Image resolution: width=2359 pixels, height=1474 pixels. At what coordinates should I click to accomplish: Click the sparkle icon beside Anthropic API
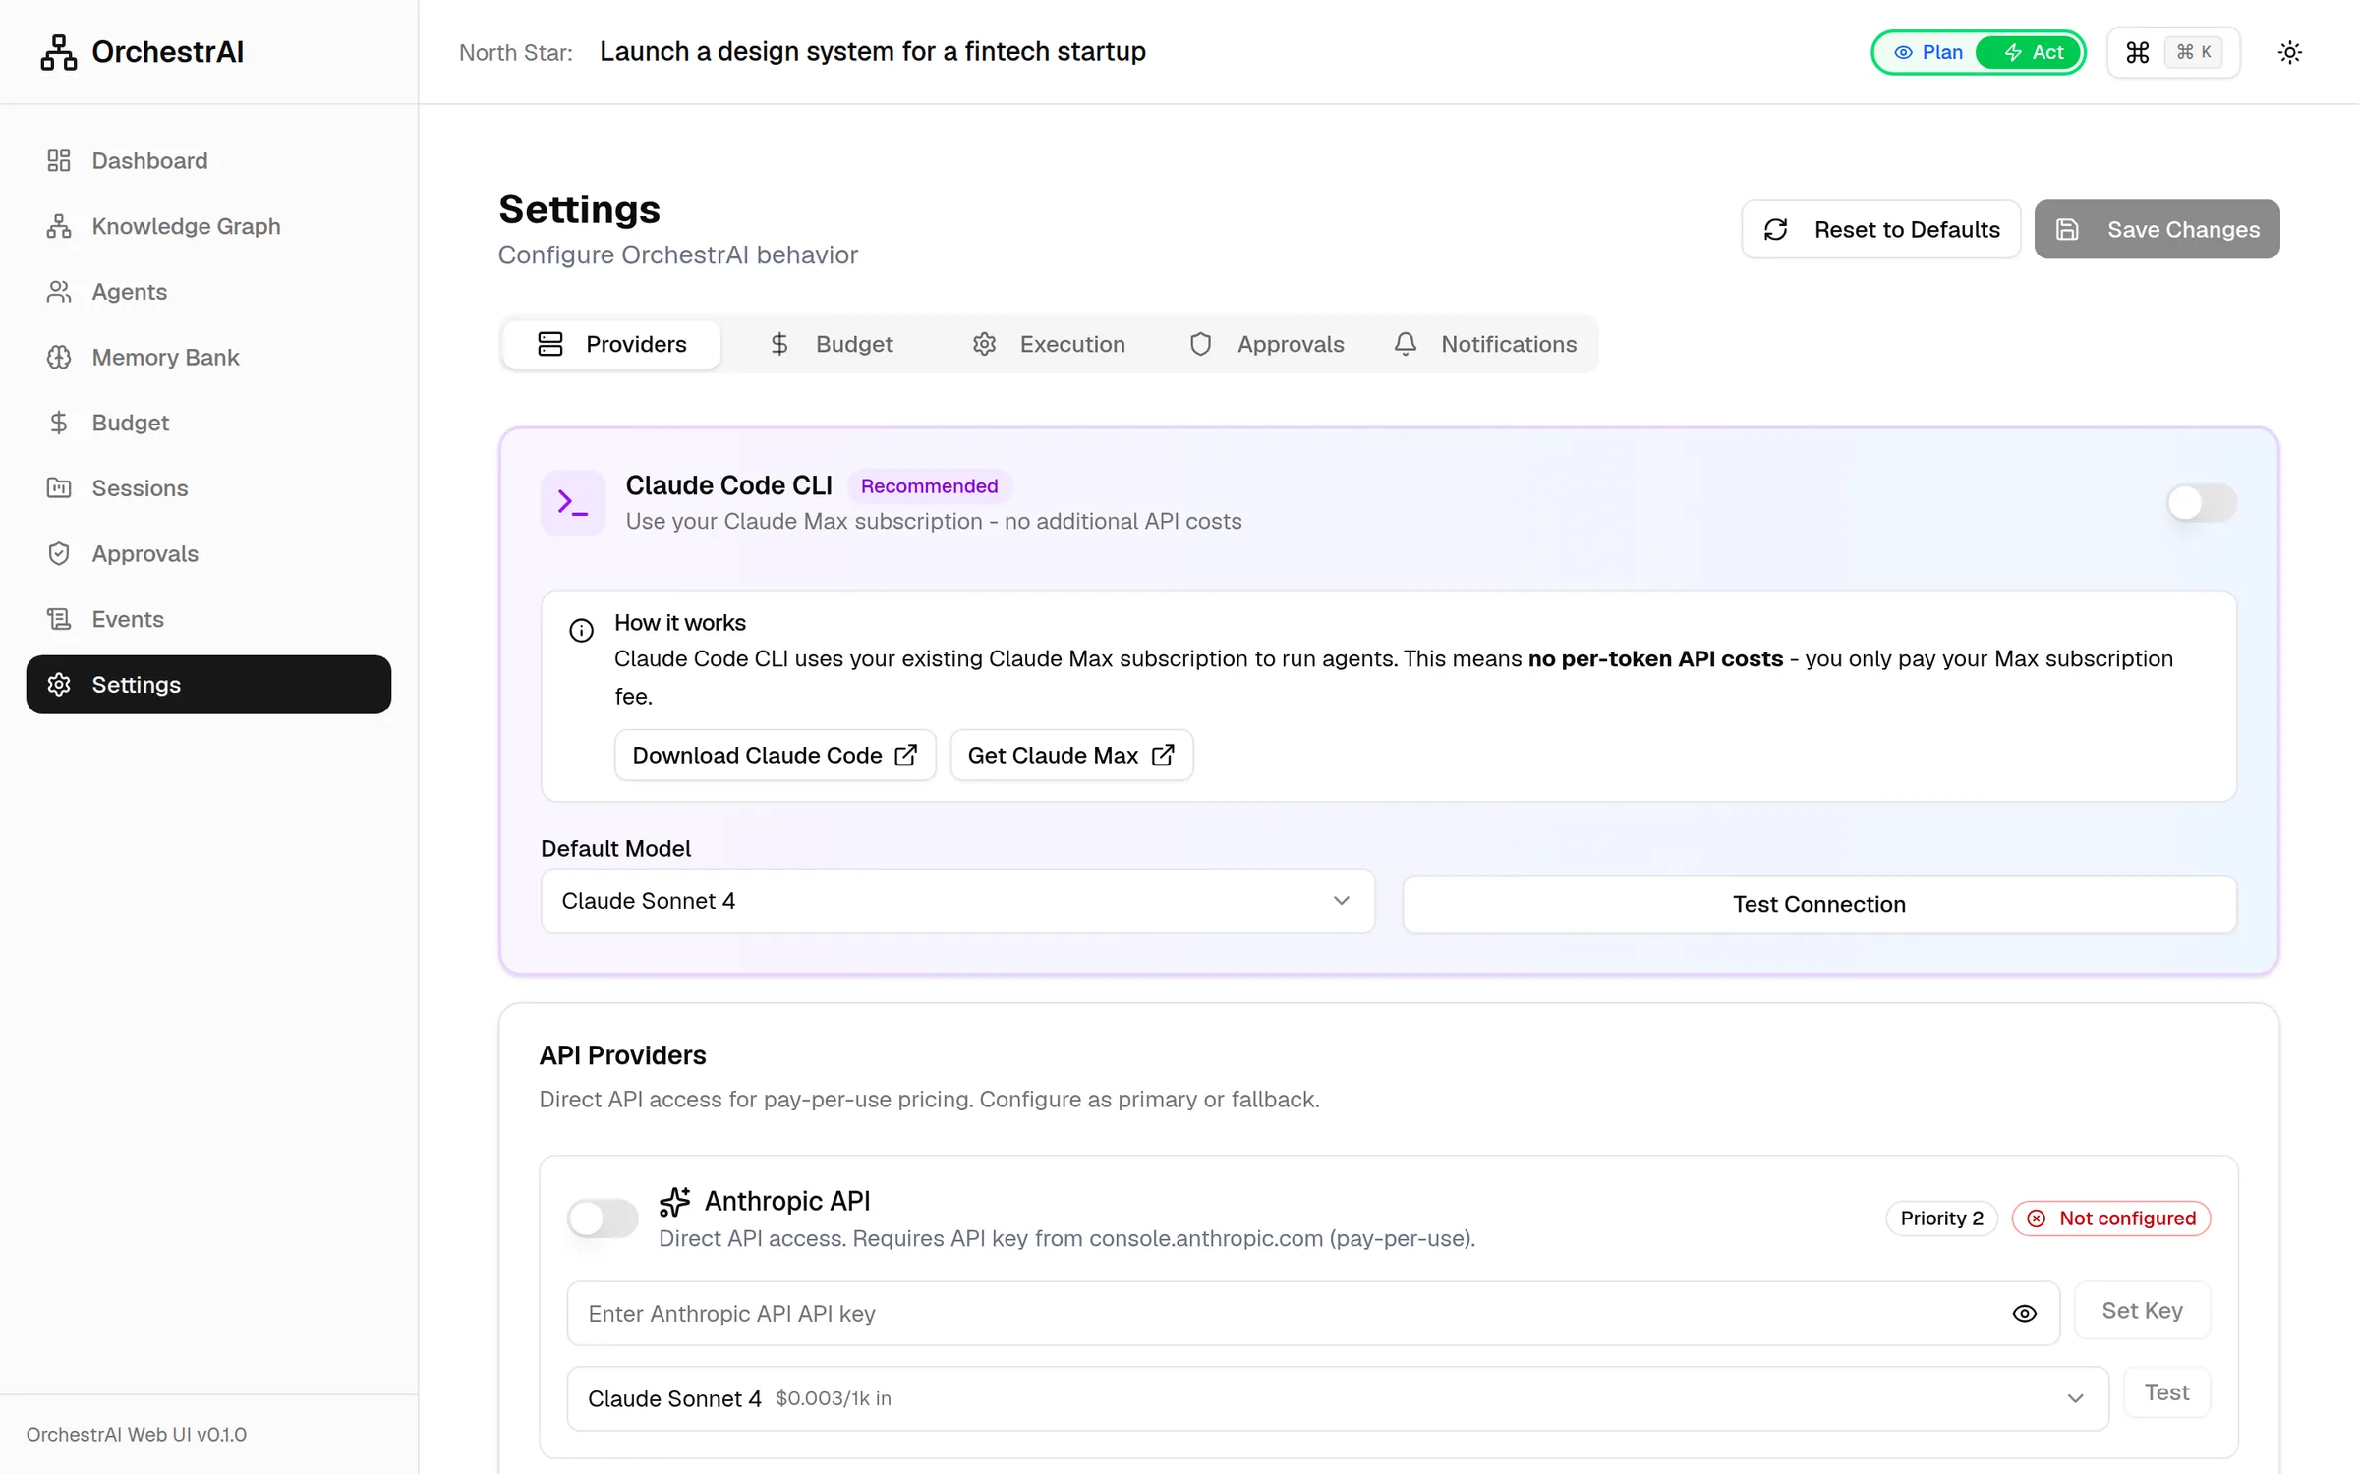coord(674,1201)
